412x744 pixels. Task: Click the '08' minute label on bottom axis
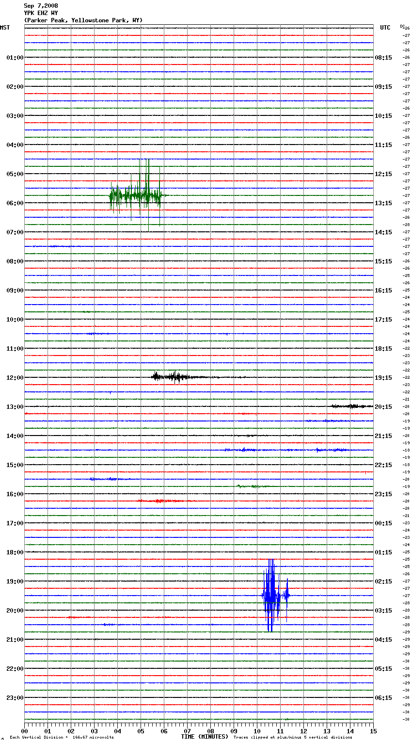(x=210, y=731)
